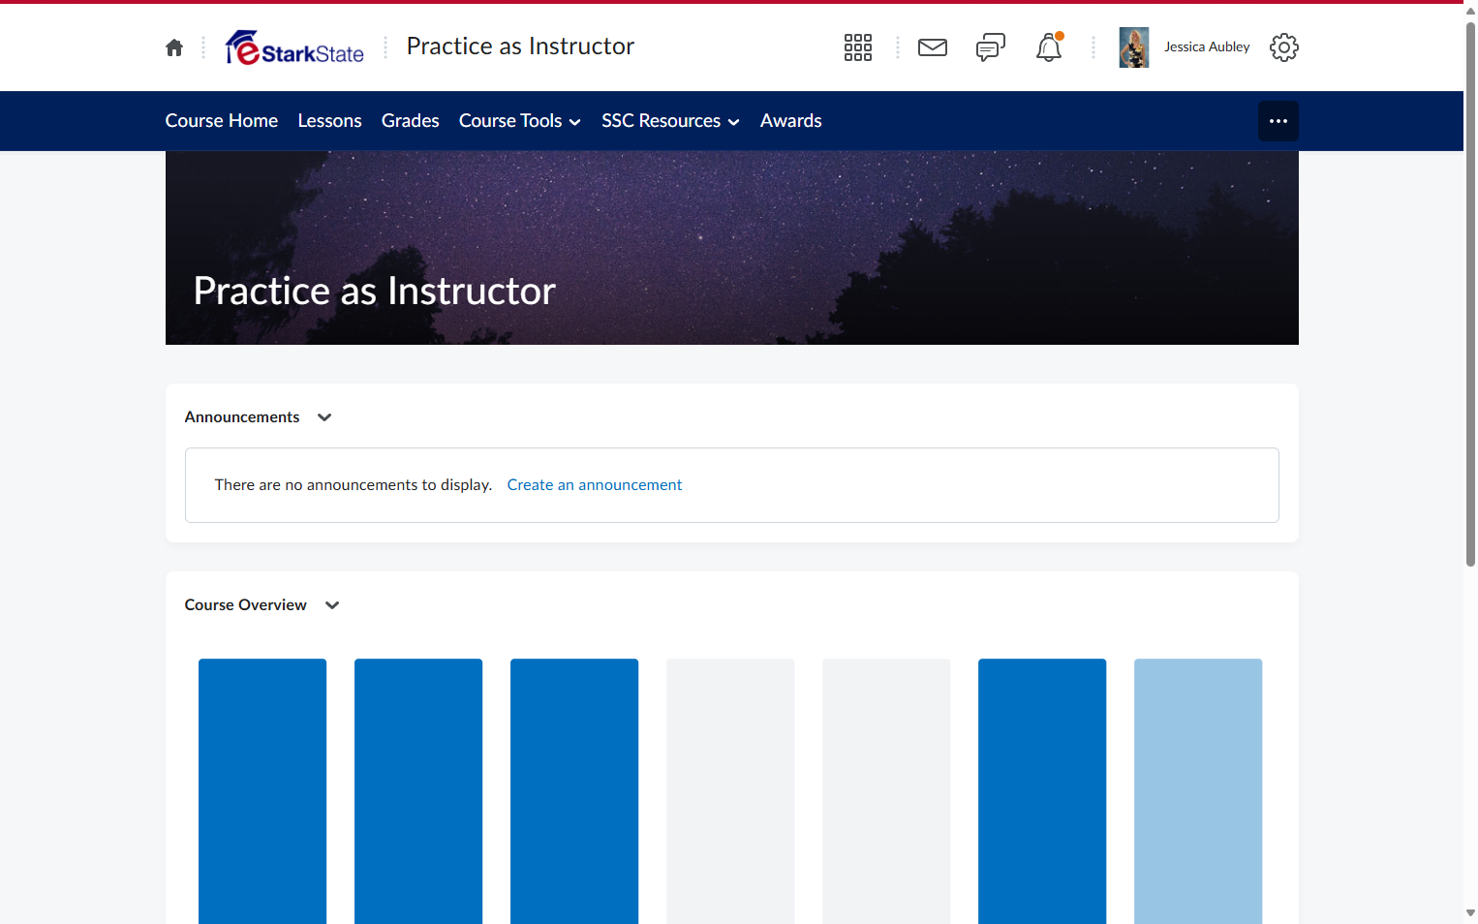
Task: Click the light blue last chart bar
Action: 1198,791
